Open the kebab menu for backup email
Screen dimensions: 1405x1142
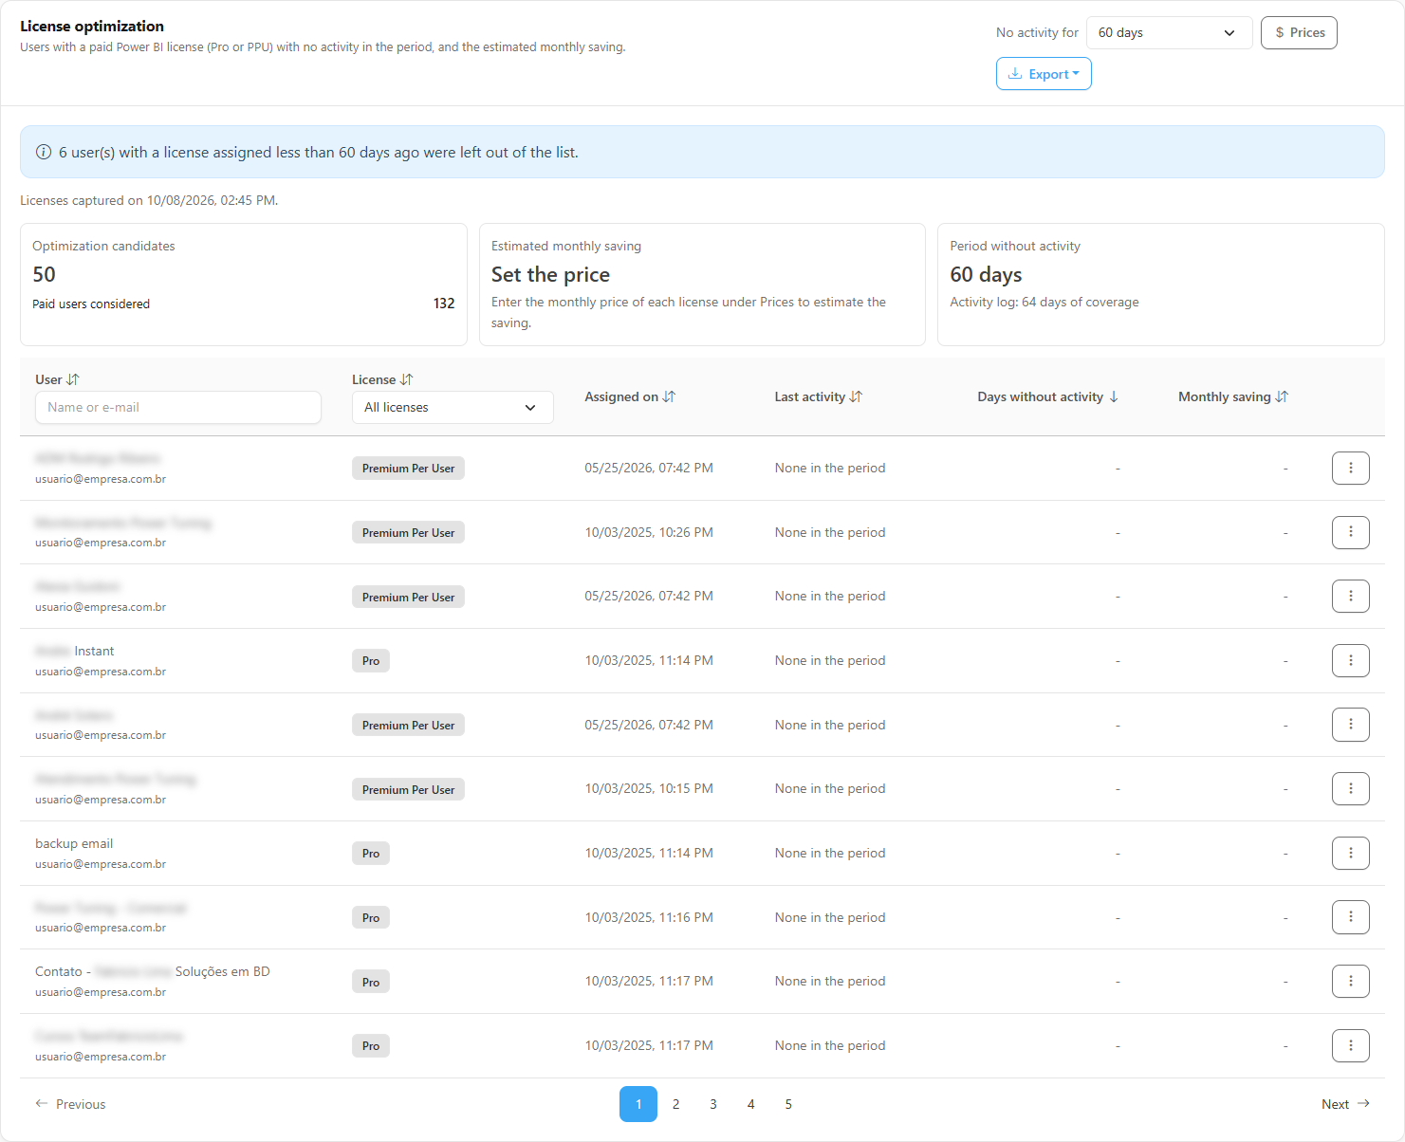coord(1351,853)
